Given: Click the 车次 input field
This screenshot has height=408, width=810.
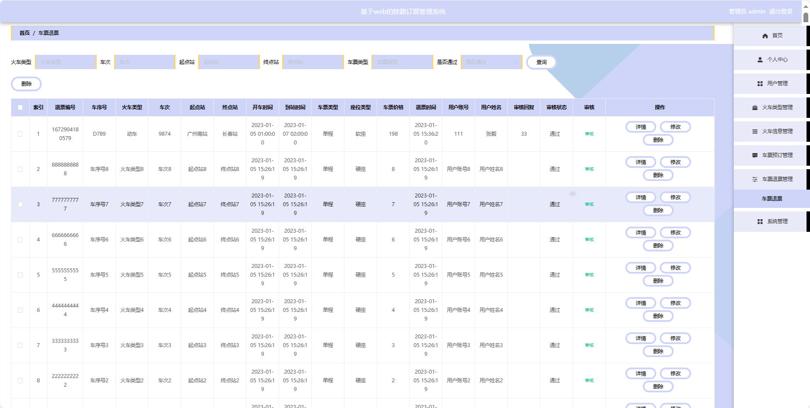Looking at the screenshot, I should (x=145, y=62).
